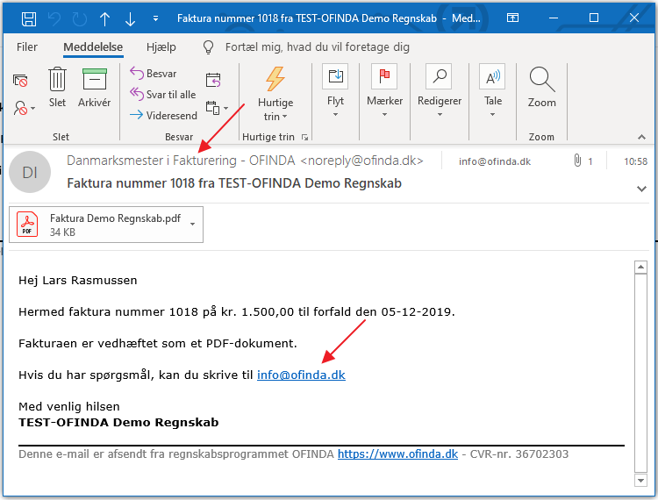Click the received time 10:58

click(635, 161)
